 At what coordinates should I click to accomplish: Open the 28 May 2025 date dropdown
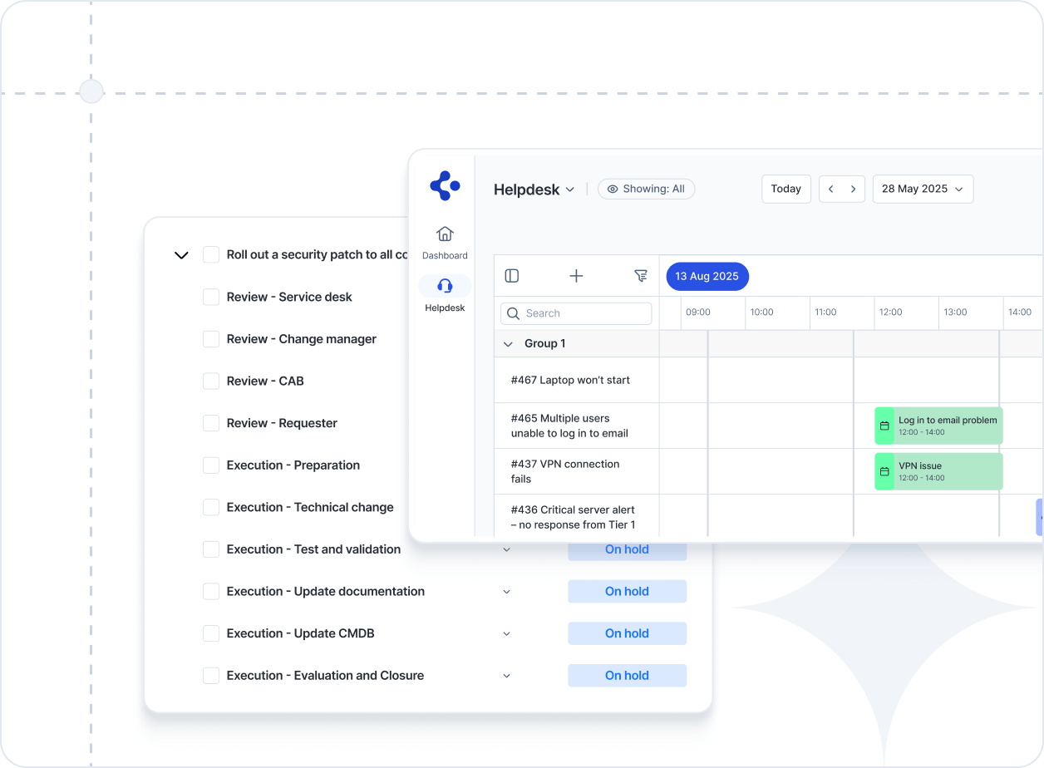coord(923,189)
